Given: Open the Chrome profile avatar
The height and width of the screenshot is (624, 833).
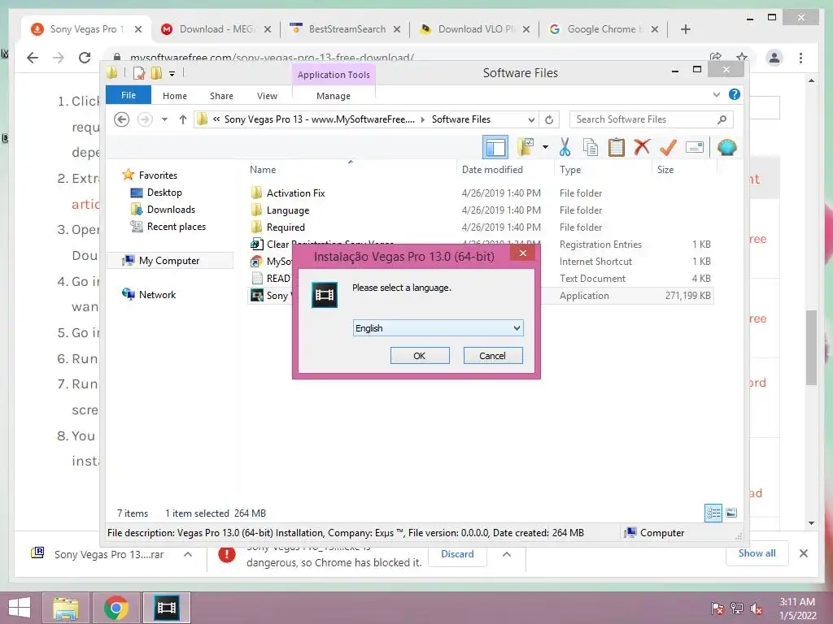Looking at the screenshot, I should [774, 58].
